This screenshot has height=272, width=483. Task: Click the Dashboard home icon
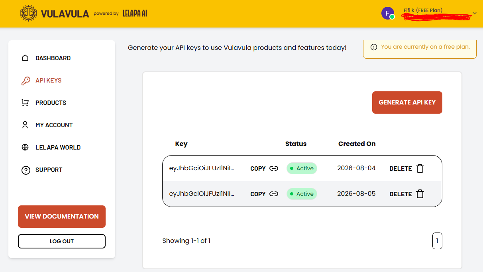[x=25, y=58]
